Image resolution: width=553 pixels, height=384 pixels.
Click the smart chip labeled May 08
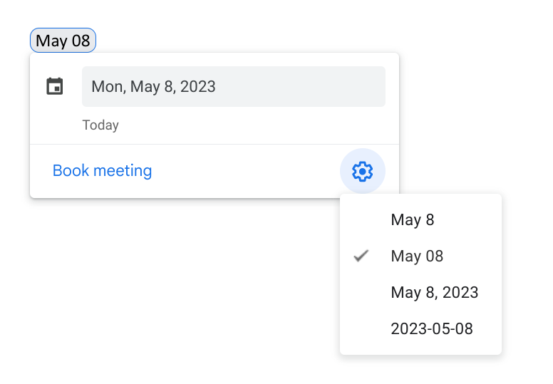63,41
